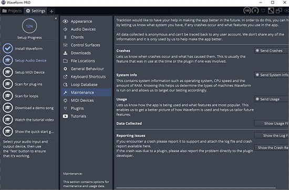The image size is (289, 190).
Task: Open Control Surfaces faders icon
Action: coord(65,45)
